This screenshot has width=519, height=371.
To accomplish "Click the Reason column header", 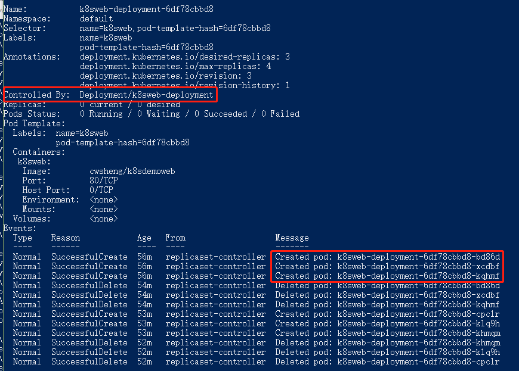I will (66, 238).
